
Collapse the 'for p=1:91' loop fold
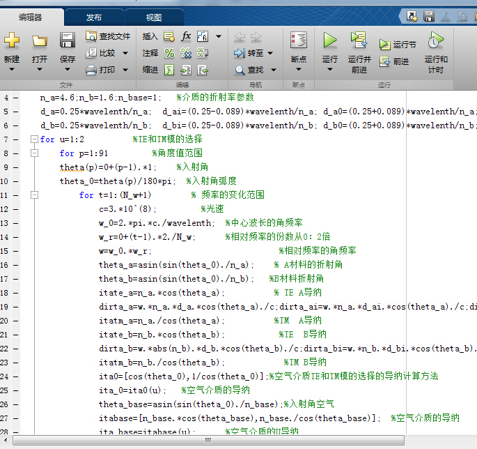click(x=34, y=153)
